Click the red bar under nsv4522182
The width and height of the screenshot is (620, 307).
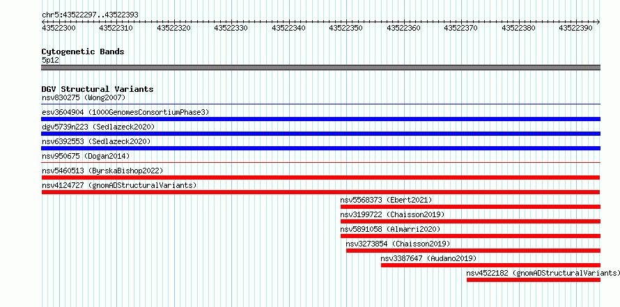pos(534,280)
